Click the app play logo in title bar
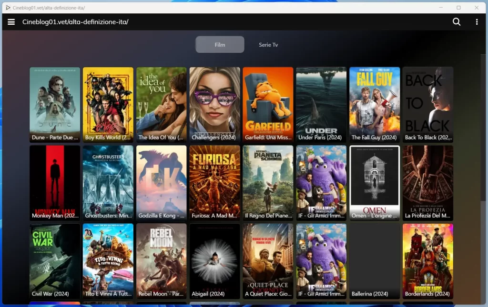 click(x=8, y=8)
